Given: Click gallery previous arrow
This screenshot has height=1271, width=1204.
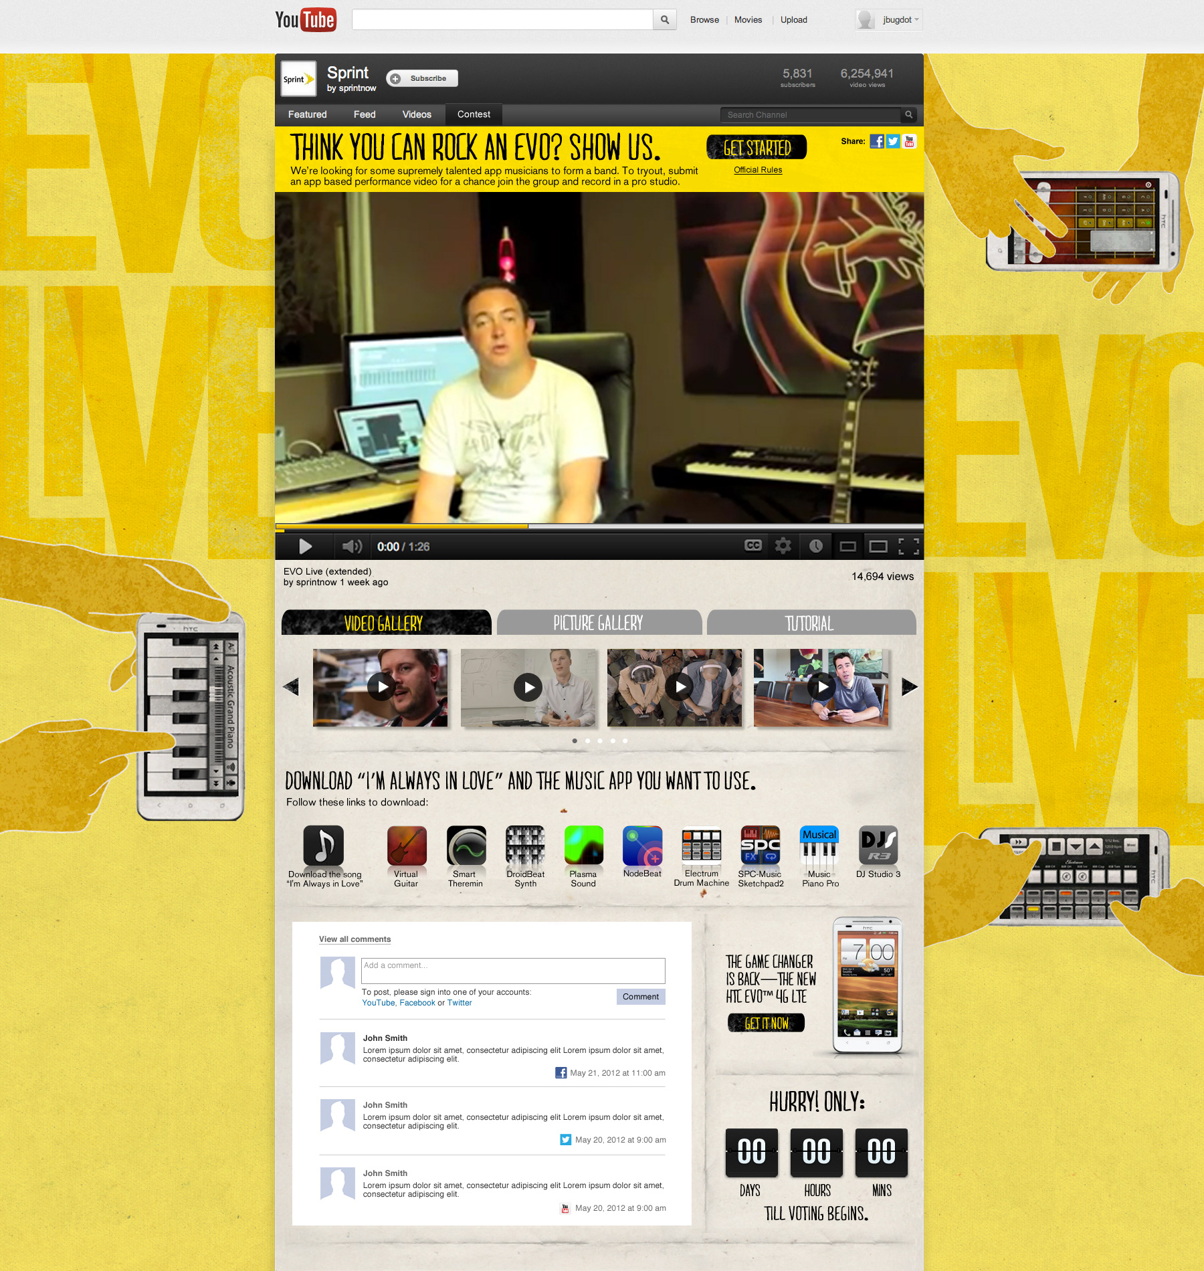Looking at the screenshot, I should pyautogui.click(x=291, y=686).
